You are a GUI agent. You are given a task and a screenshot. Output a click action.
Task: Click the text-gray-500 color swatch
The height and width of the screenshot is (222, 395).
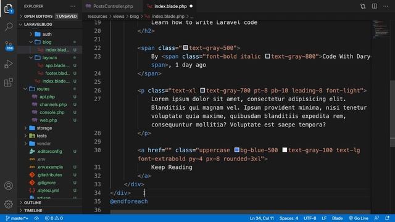(185, 47)
